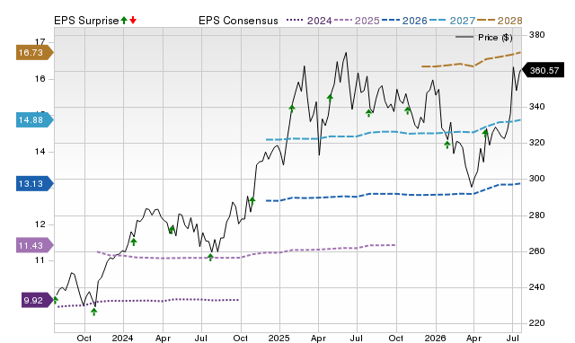Click the 300 price axis label
This screenshot has height=343, width=575.
point(536,179)
